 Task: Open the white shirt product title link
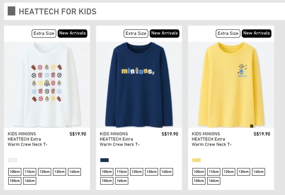(28, 139)
